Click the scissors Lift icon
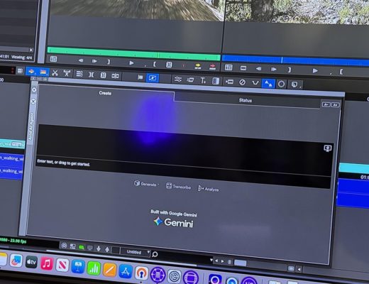The height and width of the screenshot is (284, 369). pos(55,72)
